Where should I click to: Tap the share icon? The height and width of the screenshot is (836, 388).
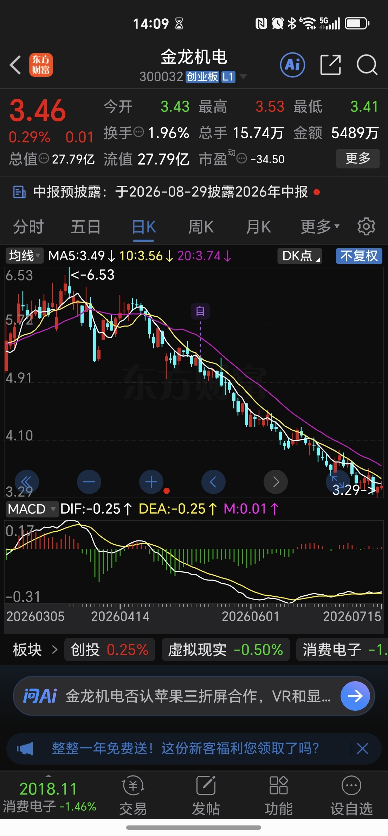(331, 65)
